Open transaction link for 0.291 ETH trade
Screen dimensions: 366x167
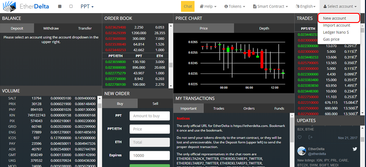click(x=355, y=46)
